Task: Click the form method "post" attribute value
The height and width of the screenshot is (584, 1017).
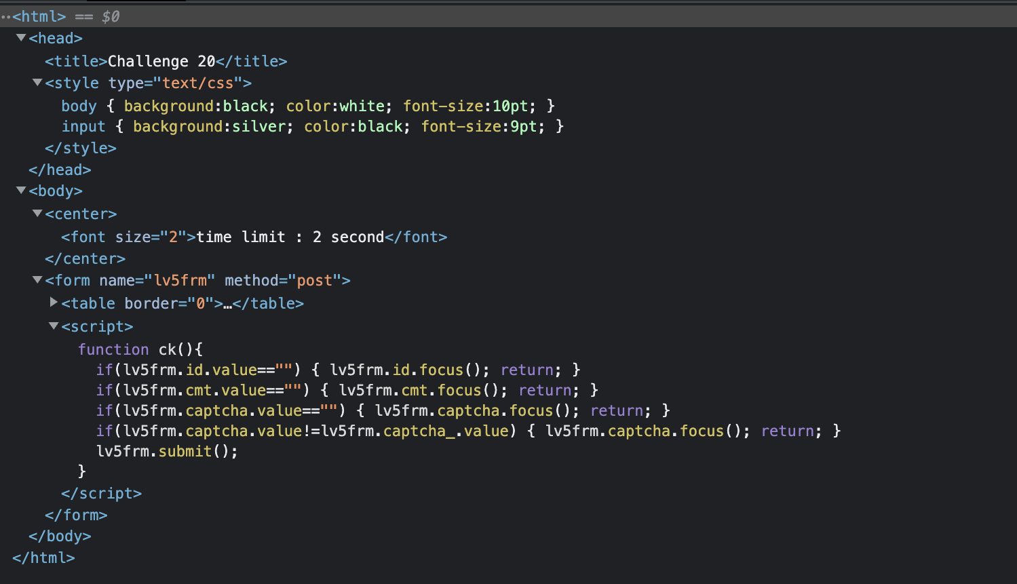Action: point(315,280)
